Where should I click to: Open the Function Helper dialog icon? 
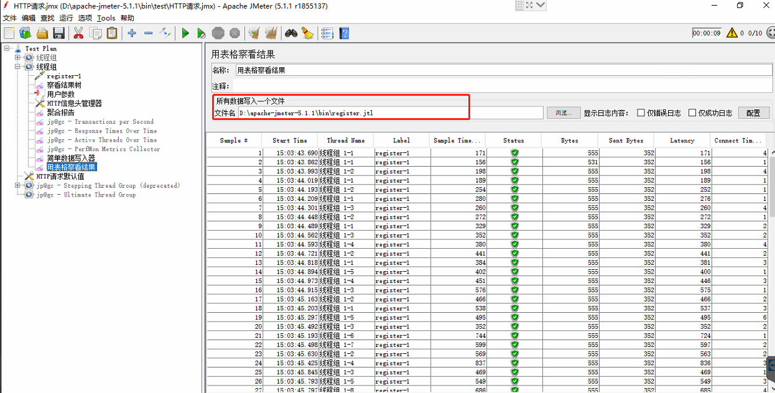pos(327,34)
